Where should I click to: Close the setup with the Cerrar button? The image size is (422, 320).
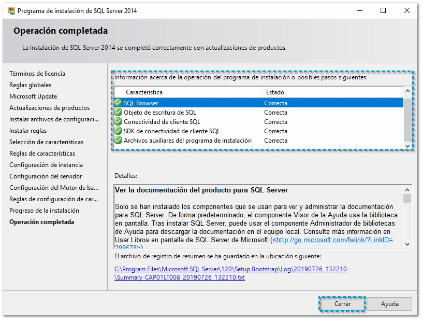tap(342, 304)
